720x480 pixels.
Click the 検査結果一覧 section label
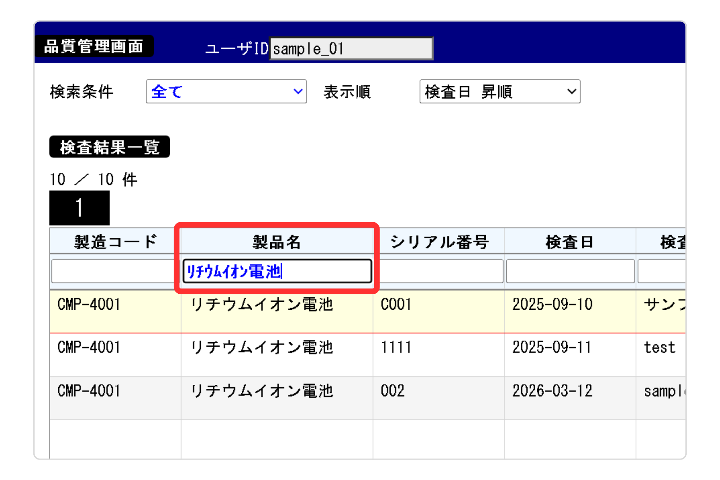click(109, 147)
